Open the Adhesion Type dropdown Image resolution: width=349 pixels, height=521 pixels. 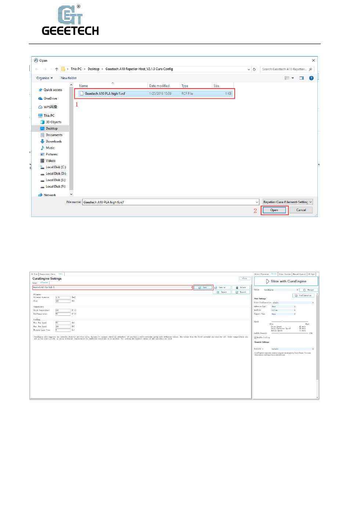283,306
